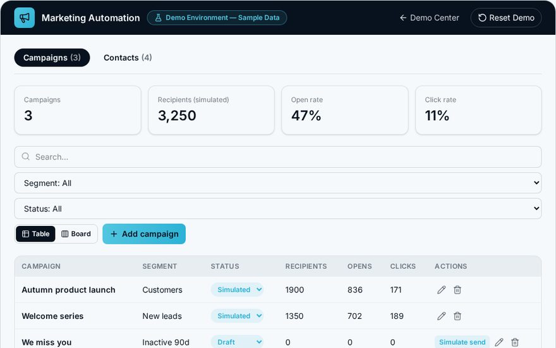Click the 1350 recipients value

[x=294, y=316]
